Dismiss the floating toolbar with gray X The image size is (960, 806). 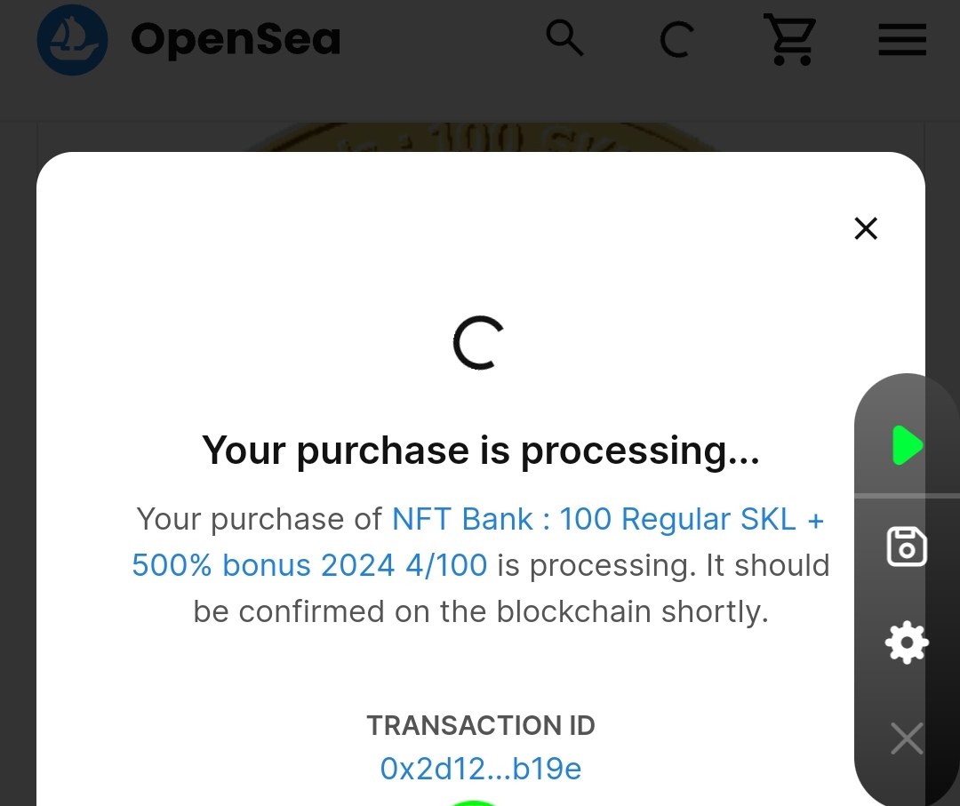click(x=907, y=738)
